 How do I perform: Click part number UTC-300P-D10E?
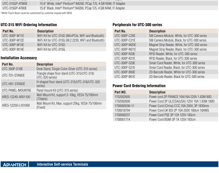(x=12, y=68)
